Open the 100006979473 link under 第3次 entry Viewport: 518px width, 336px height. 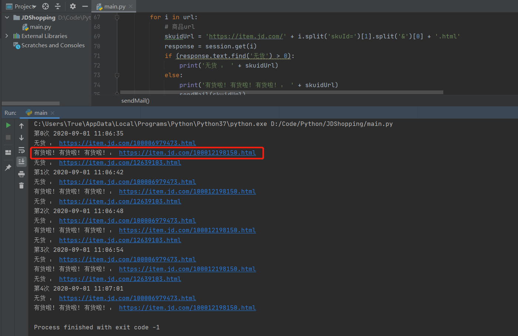tap(127, 259)
